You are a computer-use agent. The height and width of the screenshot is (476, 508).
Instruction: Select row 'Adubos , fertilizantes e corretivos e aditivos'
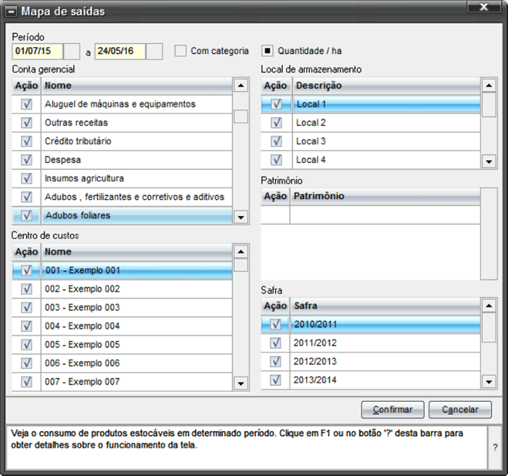pos(122,197)
